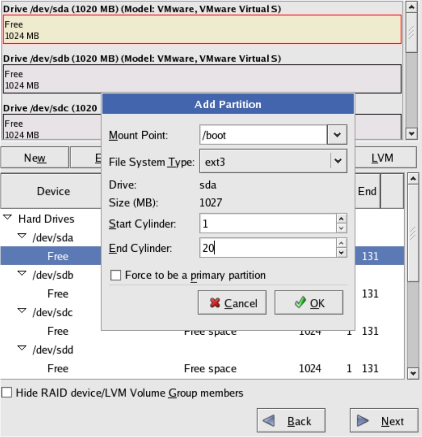Collapse the Hard Drives tree node
The width and height of the screenshot is (422, 437).
coord(7,218)
